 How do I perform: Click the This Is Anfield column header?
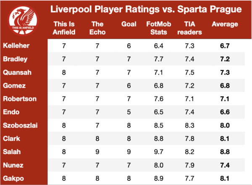click(64, 28)
